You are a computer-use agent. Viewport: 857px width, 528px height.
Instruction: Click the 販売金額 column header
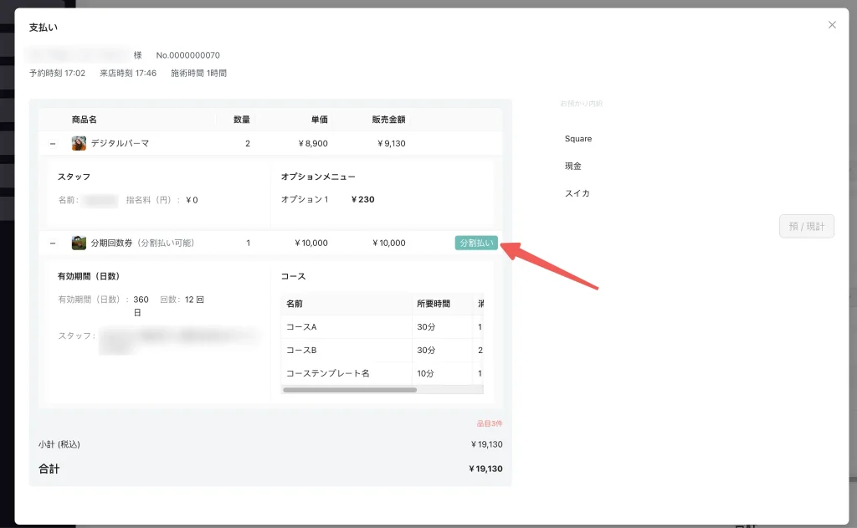tap(388, 120)
